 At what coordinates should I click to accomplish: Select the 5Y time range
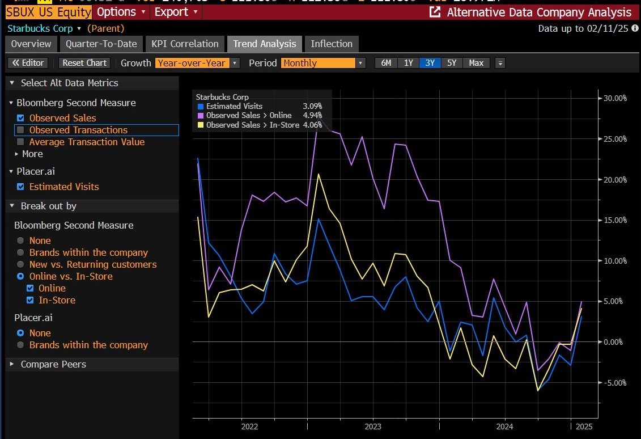coord(452,63)
